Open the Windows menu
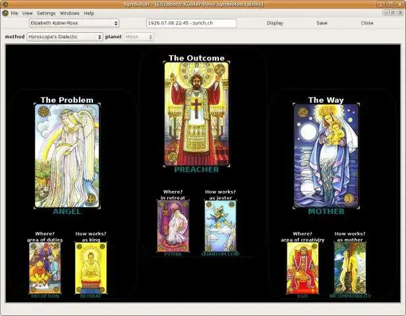Viewport: 406px width, 316px height. (69, 13)
